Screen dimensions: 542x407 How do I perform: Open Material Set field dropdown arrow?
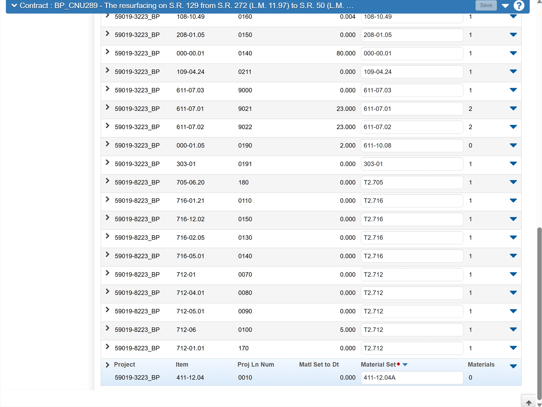click(x=405, y=365)
